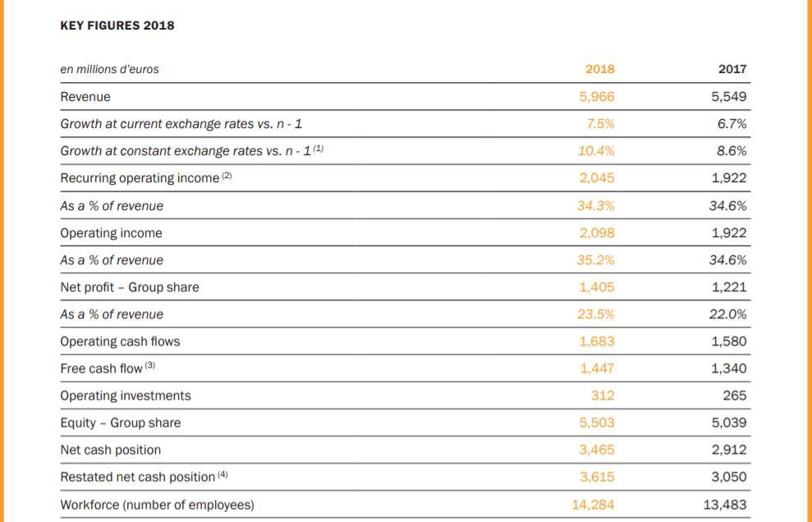
Task: Click the 2018 growth rate 10.4%
Action: point(597,151)
